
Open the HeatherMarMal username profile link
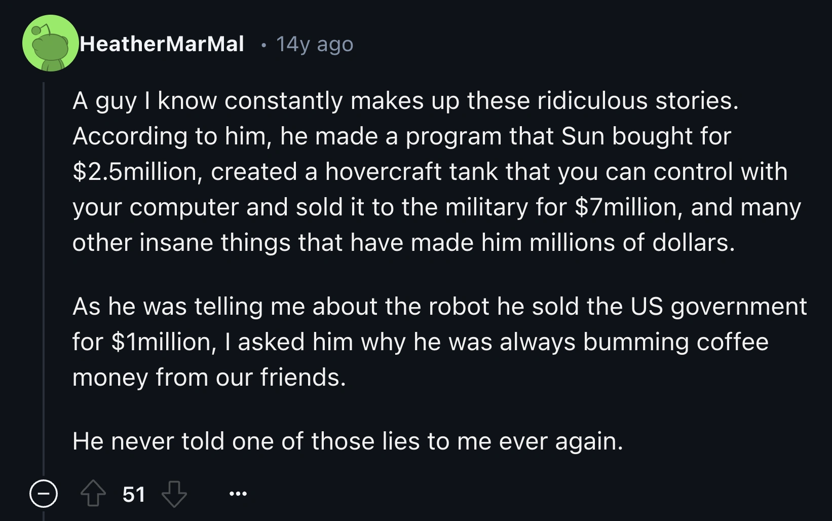(x=162, y=44)
